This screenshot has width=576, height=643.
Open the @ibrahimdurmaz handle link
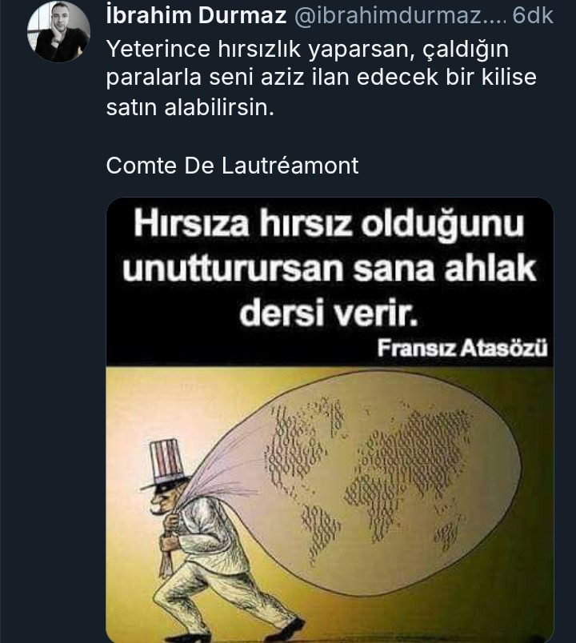click(x=401, y=15)
